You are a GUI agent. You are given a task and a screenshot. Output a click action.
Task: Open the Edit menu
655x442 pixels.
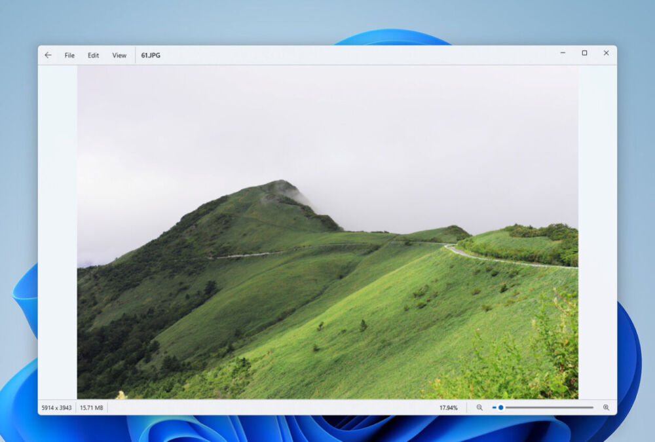click(92, 55)
